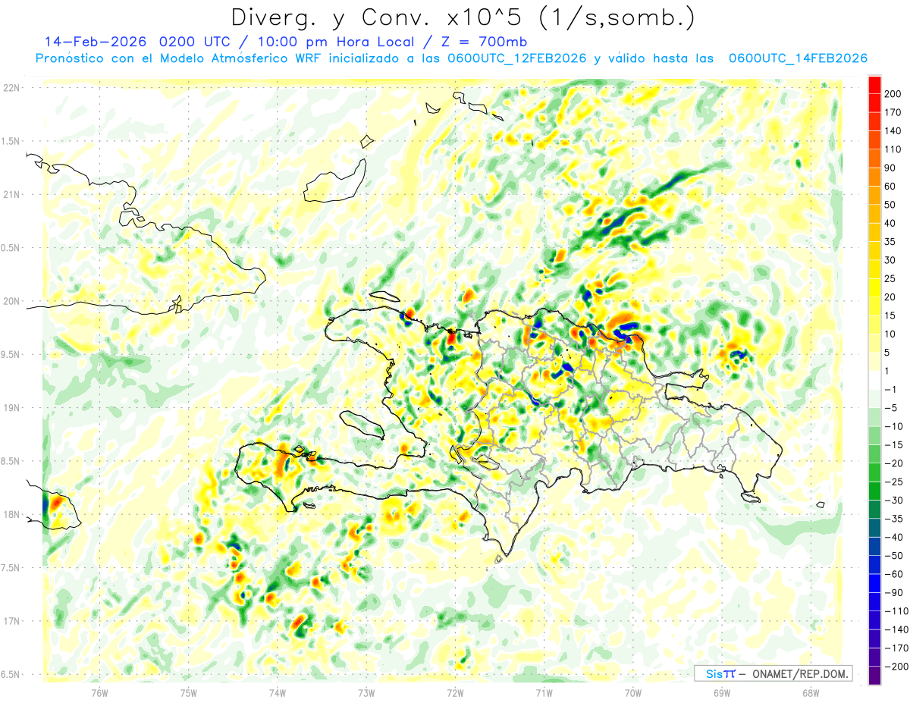Click the '7.5N' latitude label
The image size is (910, 703).
(x=11, y=568)
